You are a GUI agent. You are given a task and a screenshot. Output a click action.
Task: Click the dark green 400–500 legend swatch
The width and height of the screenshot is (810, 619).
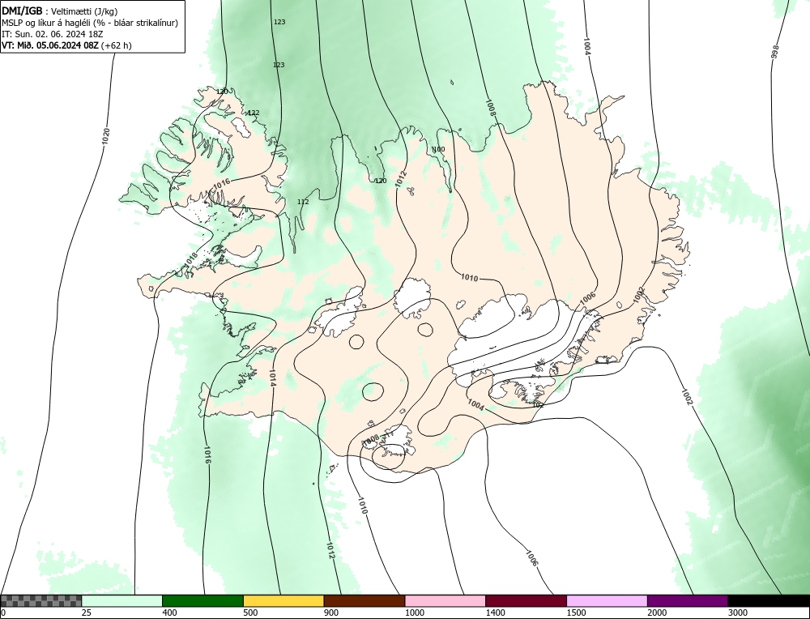(x=202, y=601)
